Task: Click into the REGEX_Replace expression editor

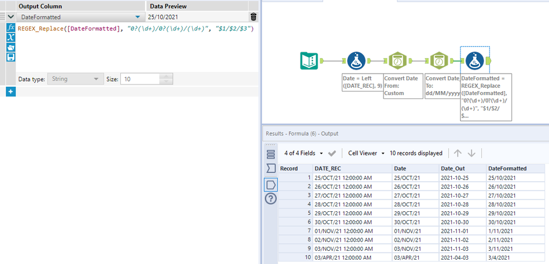Action: 137,47
